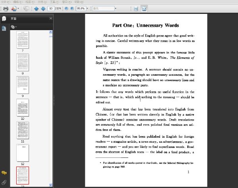Screen dimensions: 238x188
Task: Collapse the pages panel with the arrow button
Action: point(51,18)
